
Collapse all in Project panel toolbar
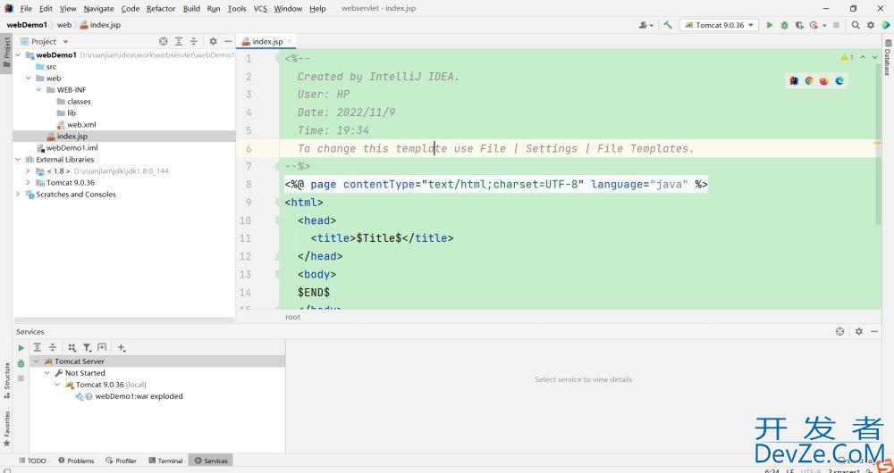point(194,42)
